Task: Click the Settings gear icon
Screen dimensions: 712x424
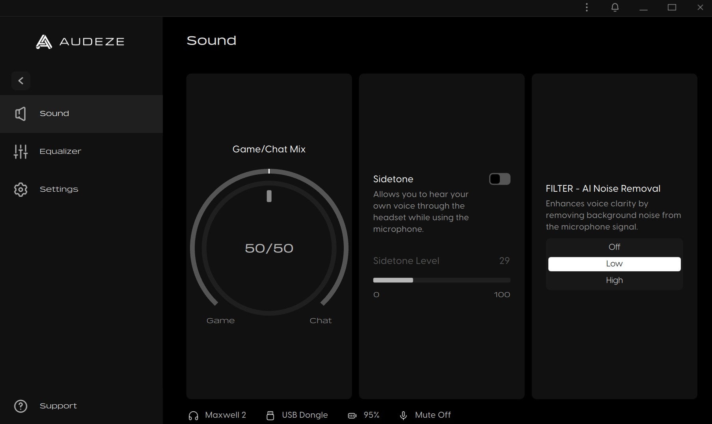Action: [21, 190]
